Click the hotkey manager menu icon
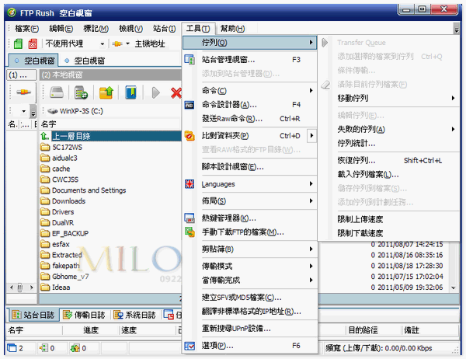Viewport: 466px width, 359px height. coord(190,218)
